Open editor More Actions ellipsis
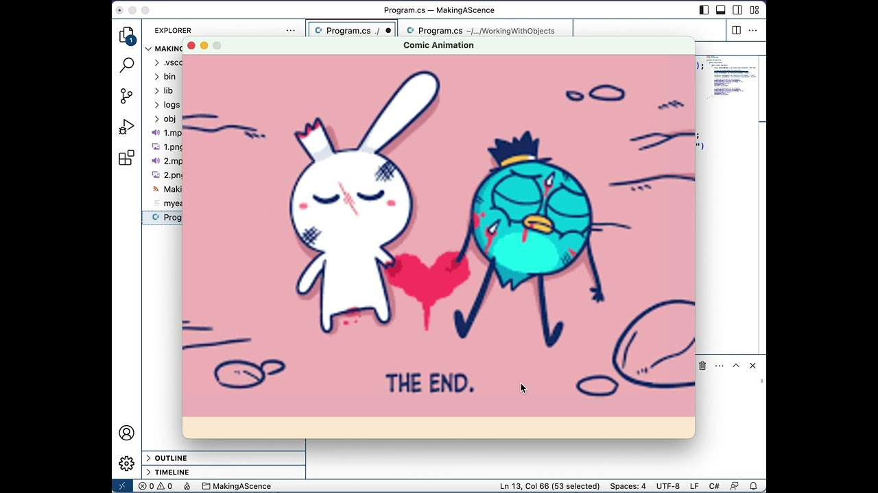878x493 pixels. [x=752, y=30]
